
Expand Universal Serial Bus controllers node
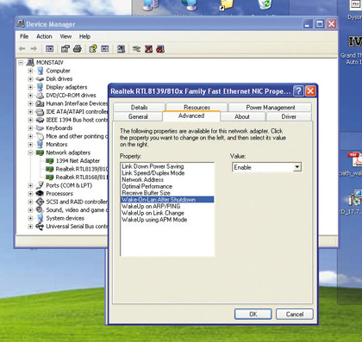(x=30, y=227)
